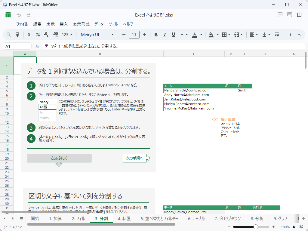The image size is (308, 231).
Task: Click the fit-to-screen zoom icon
Action: point(301,227)
